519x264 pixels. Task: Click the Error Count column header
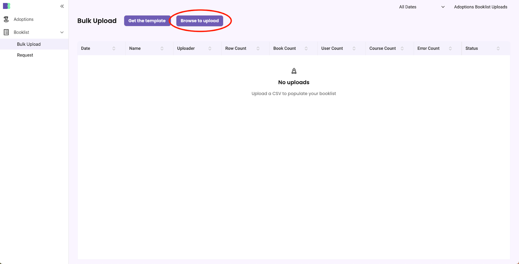click(x=428, y=48)
